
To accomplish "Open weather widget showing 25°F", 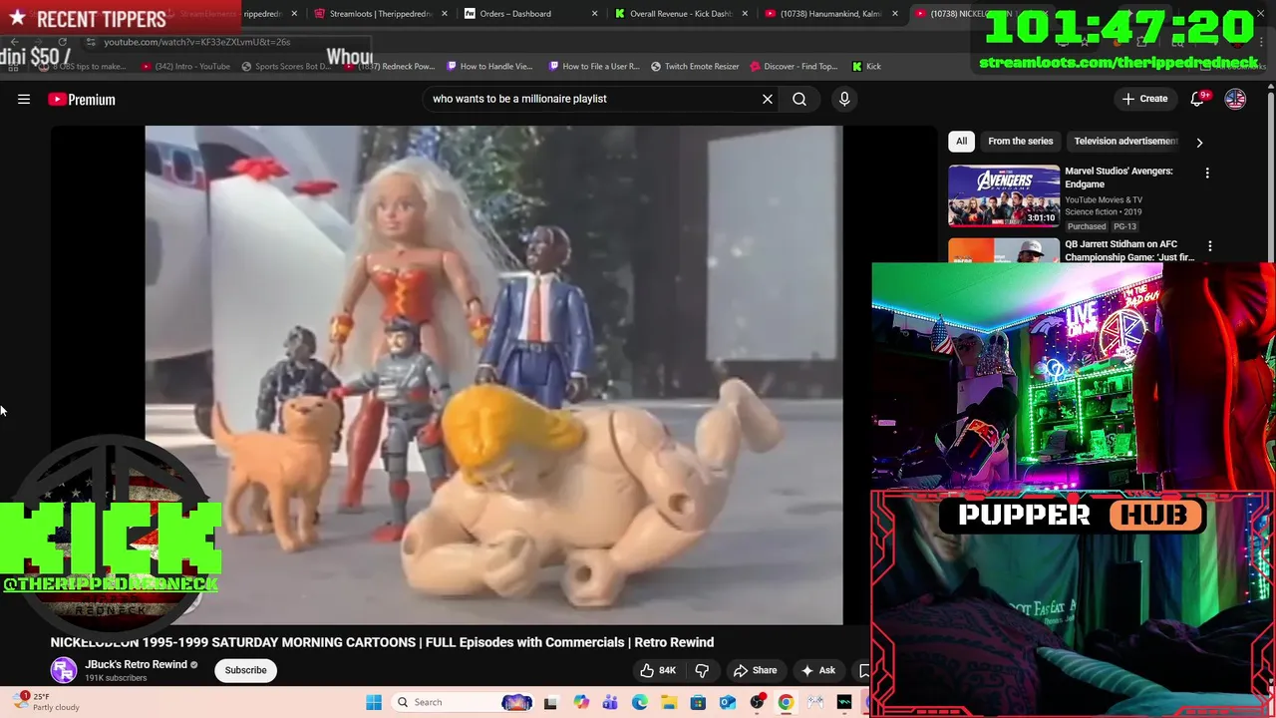I will pos(47,702).
